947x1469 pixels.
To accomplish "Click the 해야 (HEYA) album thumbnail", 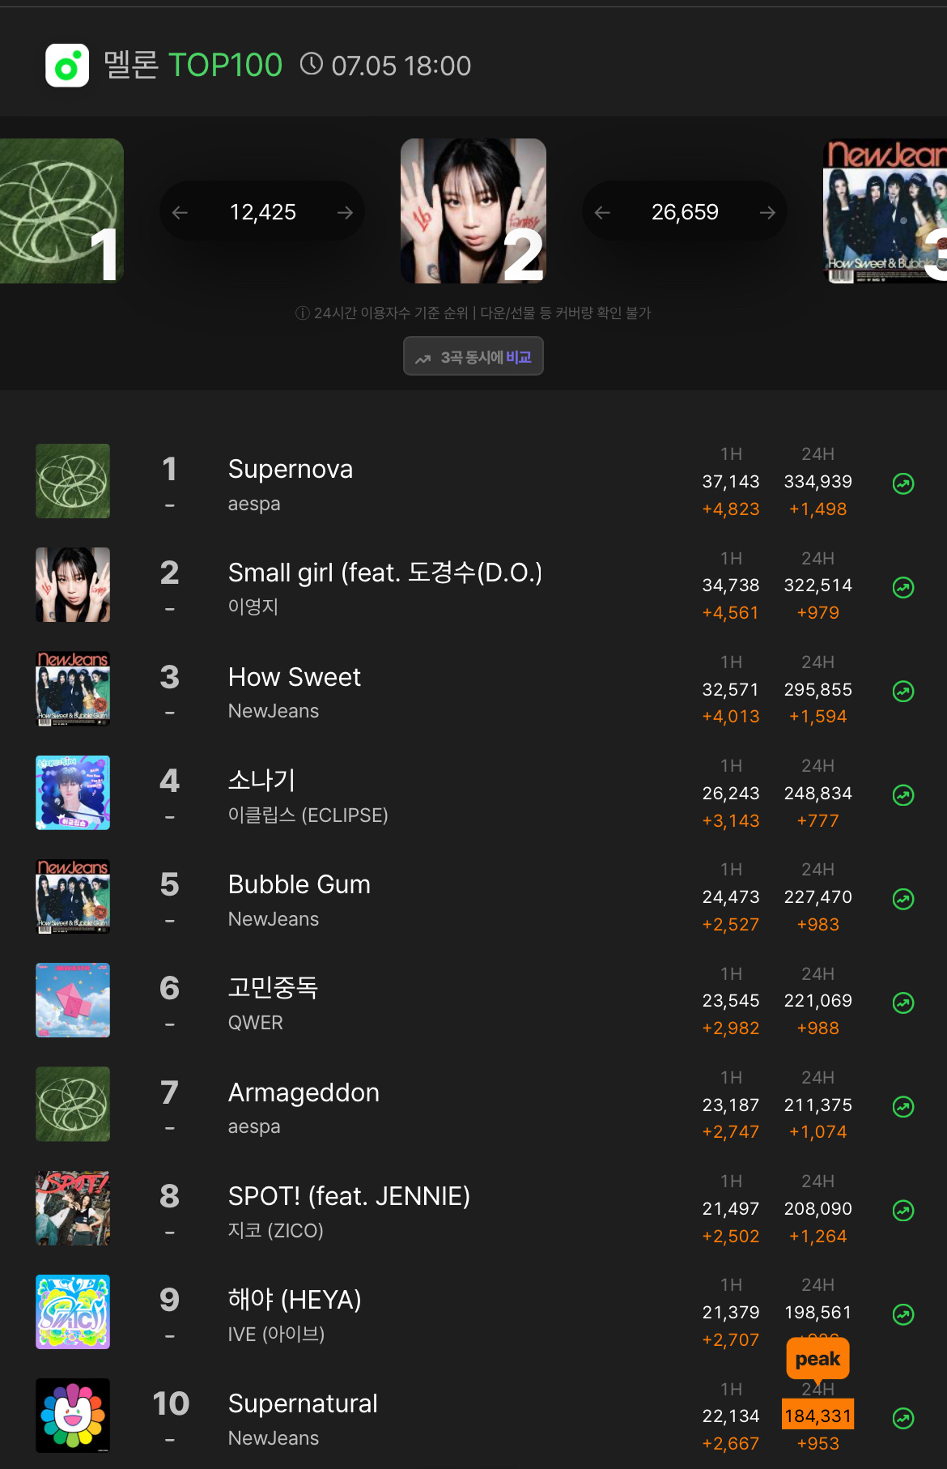I will [73, 1312].
